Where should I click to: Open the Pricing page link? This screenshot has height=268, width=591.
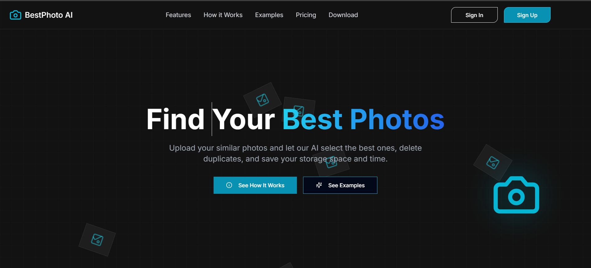pos(306,15)
